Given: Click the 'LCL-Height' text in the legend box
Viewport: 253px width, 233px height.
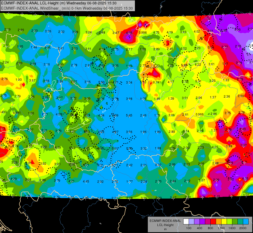Looking at the screenshot, I should [x=165, y=225].
